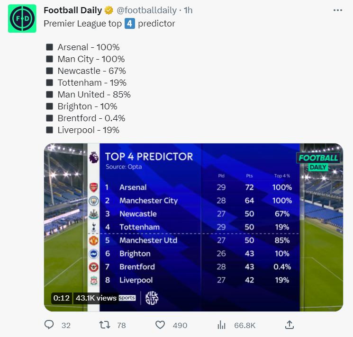The width and height of the screenshot is (353, 337).
Task: Click the gold verified badge
Action: point(109,10)
